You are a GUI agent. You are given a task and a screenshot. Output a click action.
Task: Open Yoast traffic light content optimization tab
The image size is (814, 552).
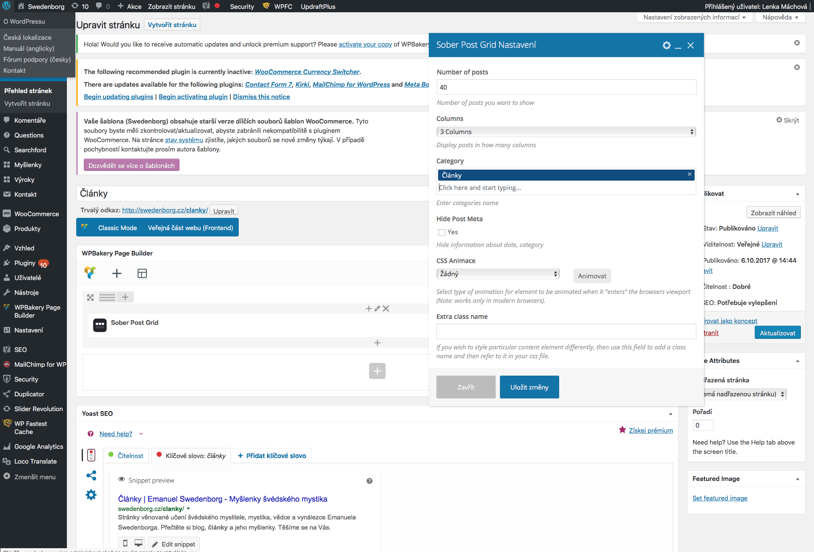pos(91,455)
